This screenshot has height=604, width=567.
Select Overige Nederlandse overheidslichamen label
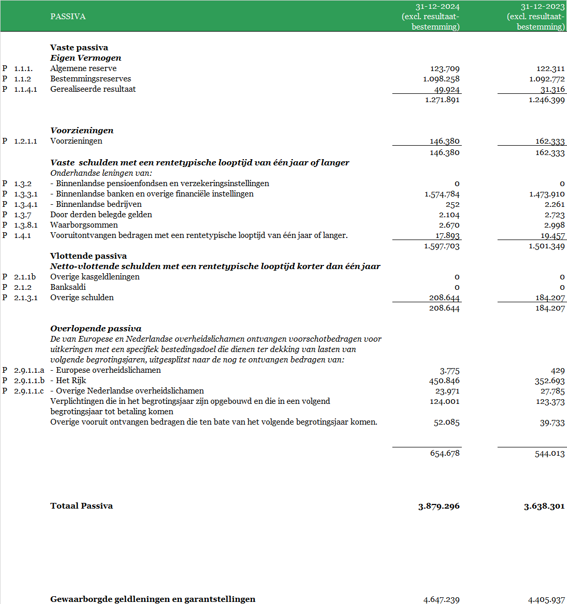pyautogui.click(x=127, y=391)
